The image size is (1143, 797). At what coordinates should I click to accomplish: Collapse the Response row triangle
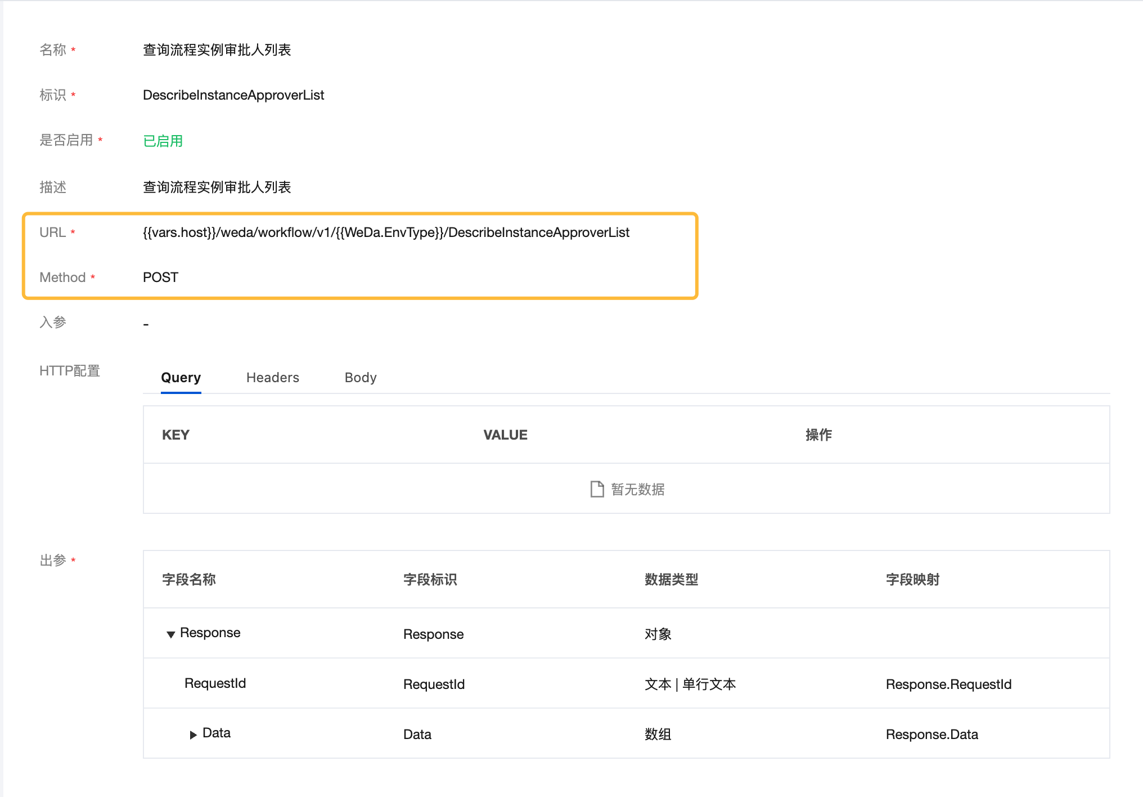[170, 634]
